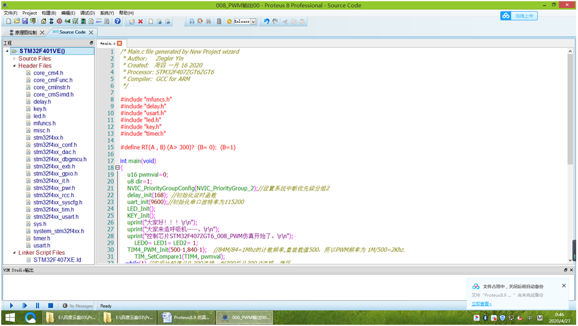
Task: Select delay.h in project tree
Action: 42,102
